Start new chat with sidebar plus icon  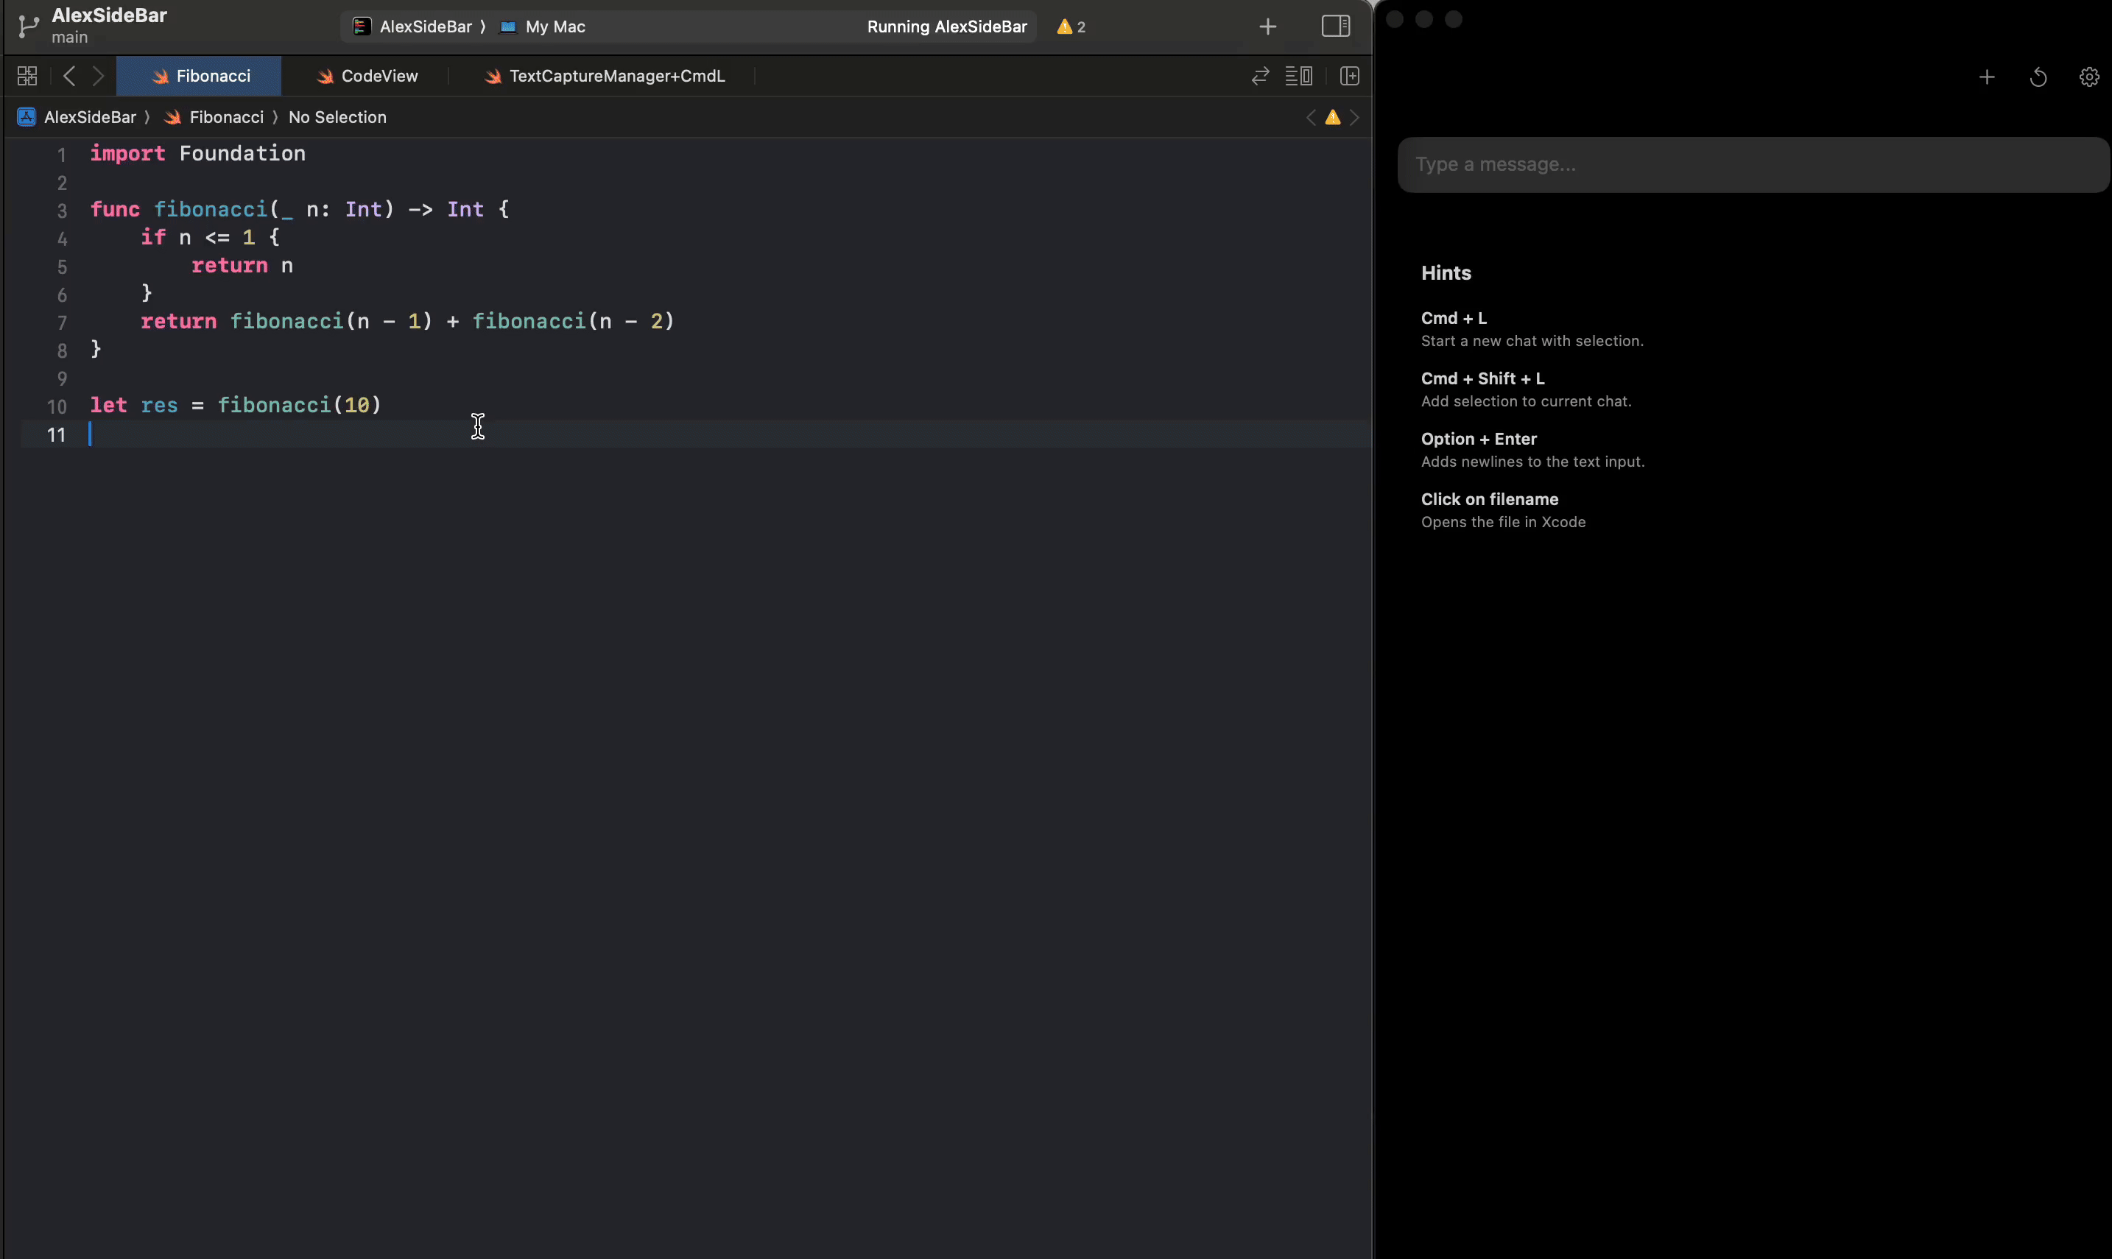tap(1986, 77)
